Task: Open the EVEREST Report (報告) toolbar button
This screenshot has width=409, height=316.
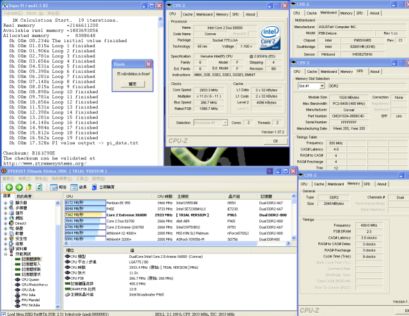Action: point(58,187)
